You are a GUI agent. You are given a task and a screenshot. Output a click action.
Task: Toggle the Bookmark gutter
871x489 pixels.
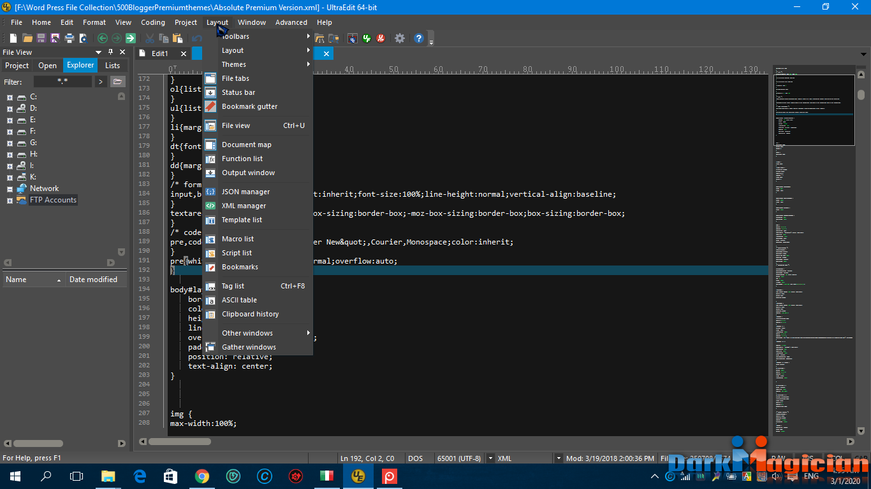coord(258,106)
